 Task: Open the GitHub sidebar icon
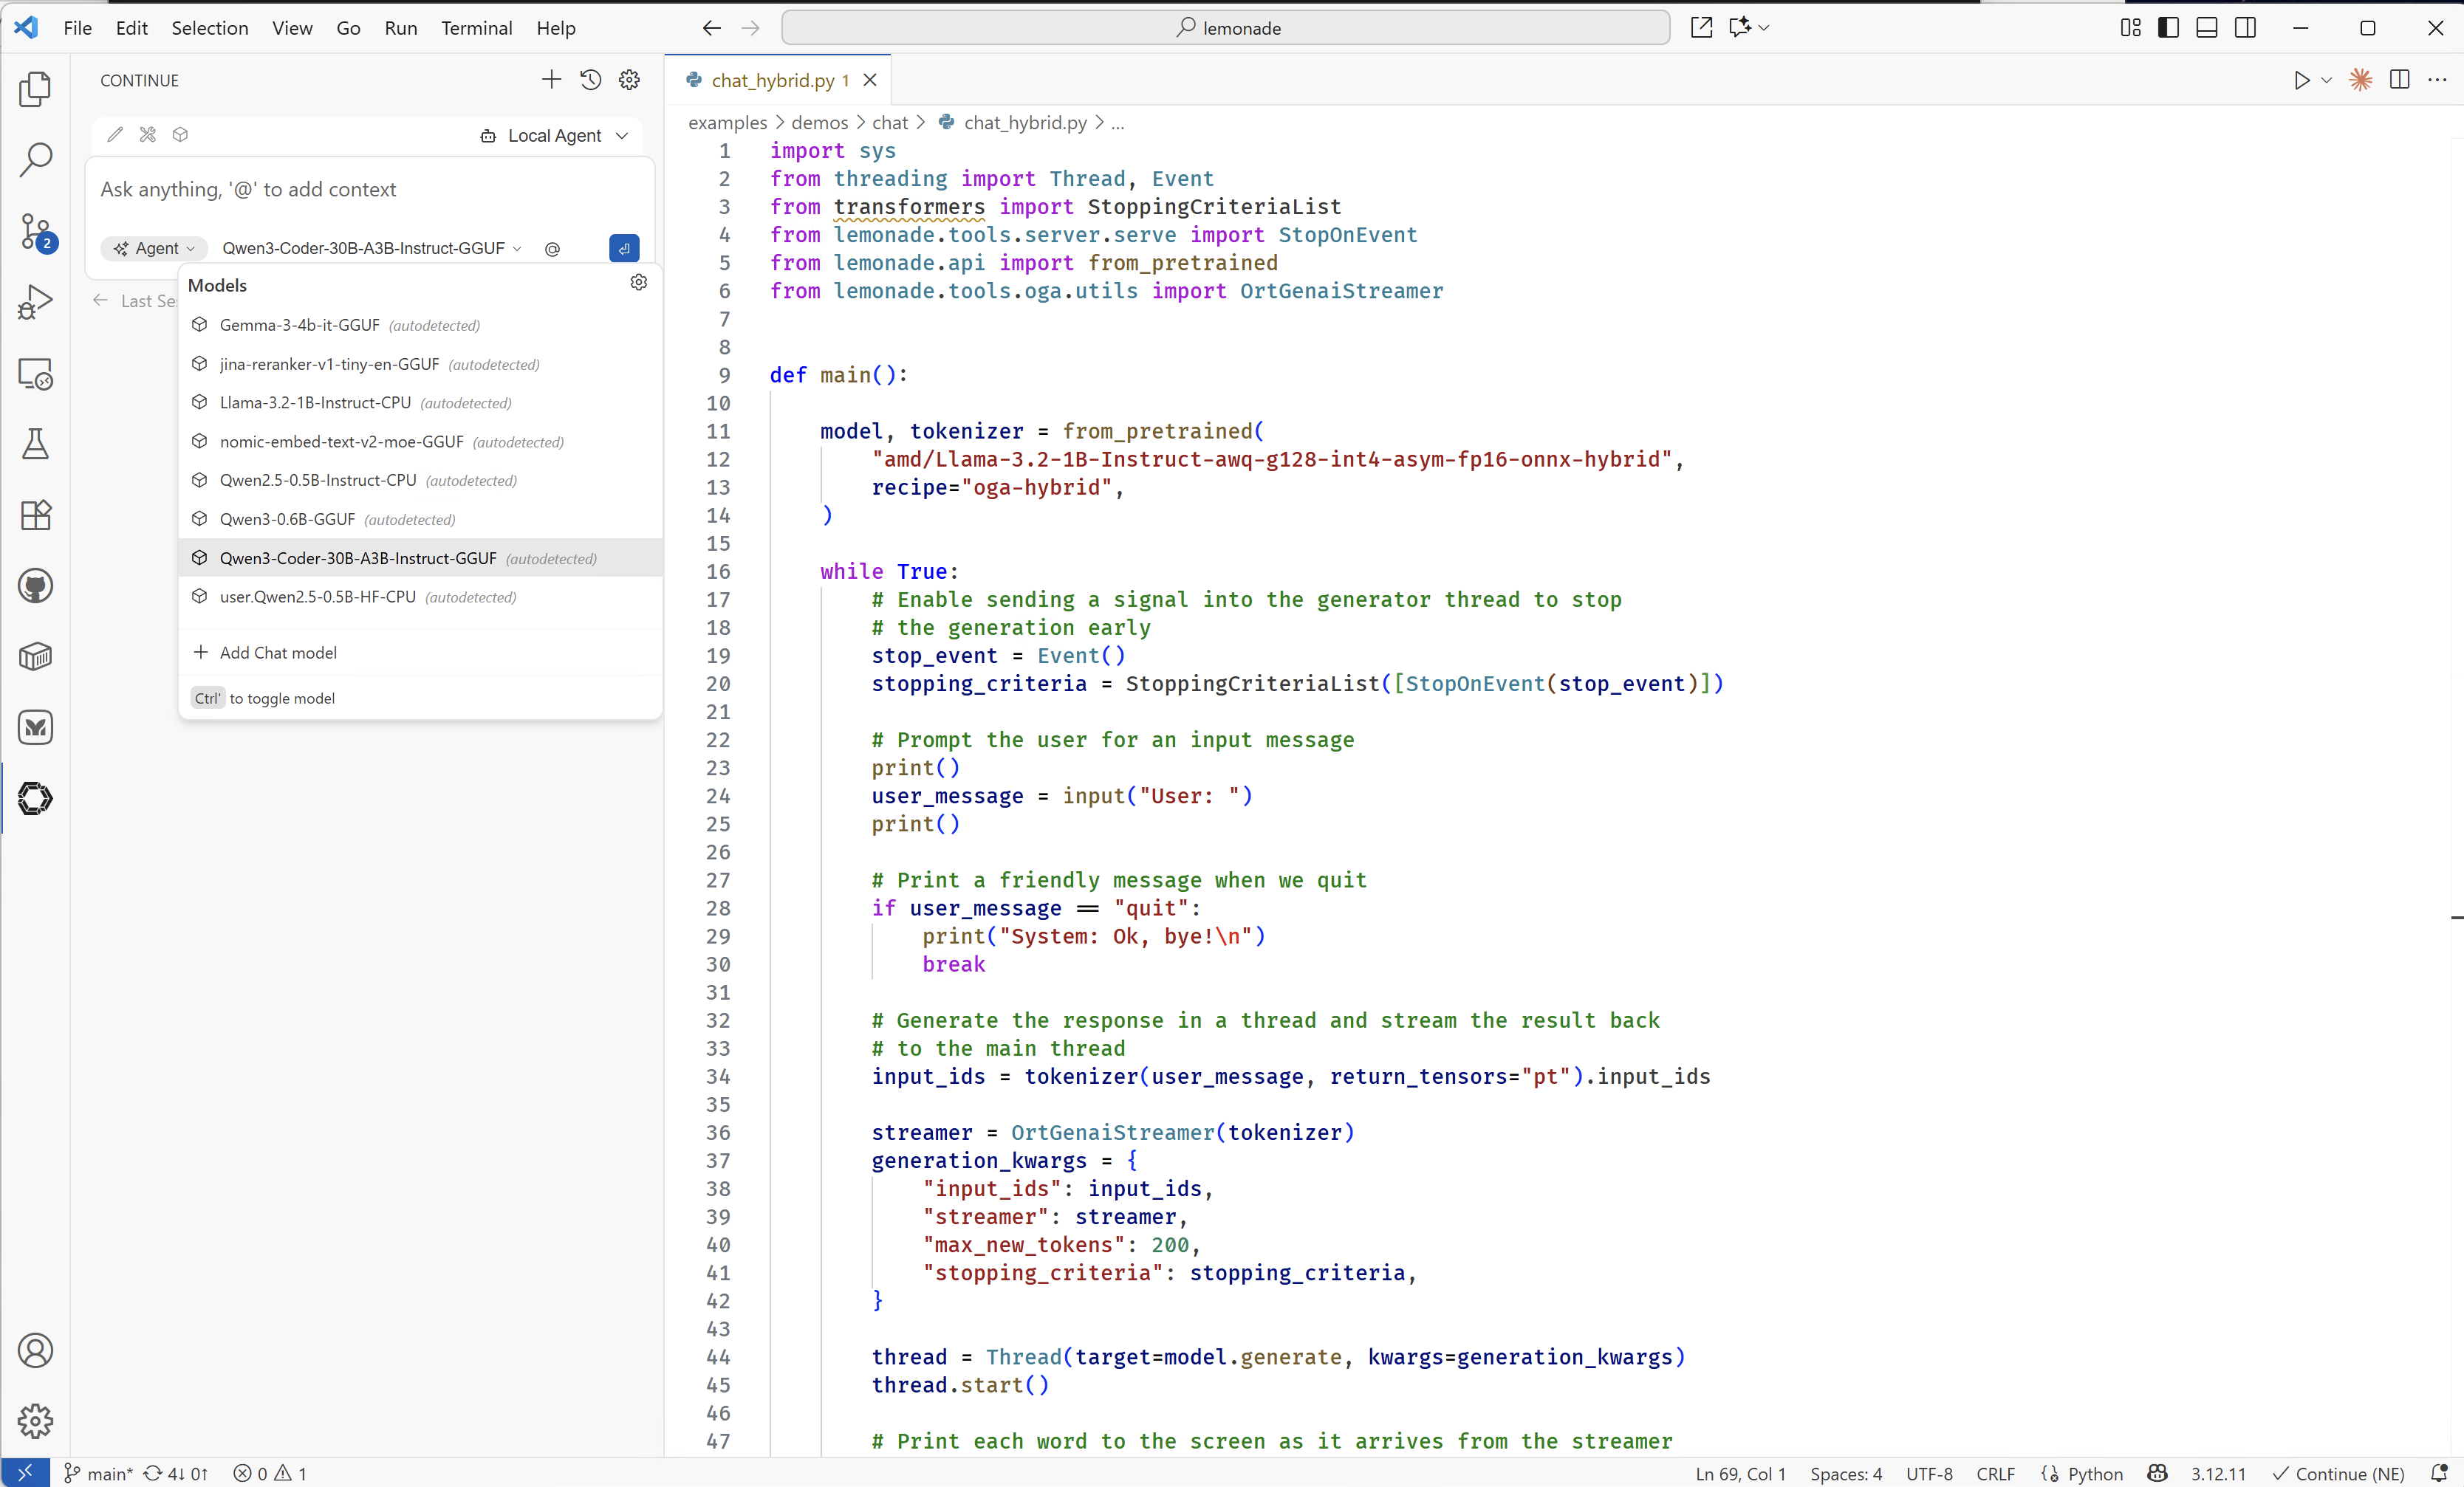[x=35, y=585]
